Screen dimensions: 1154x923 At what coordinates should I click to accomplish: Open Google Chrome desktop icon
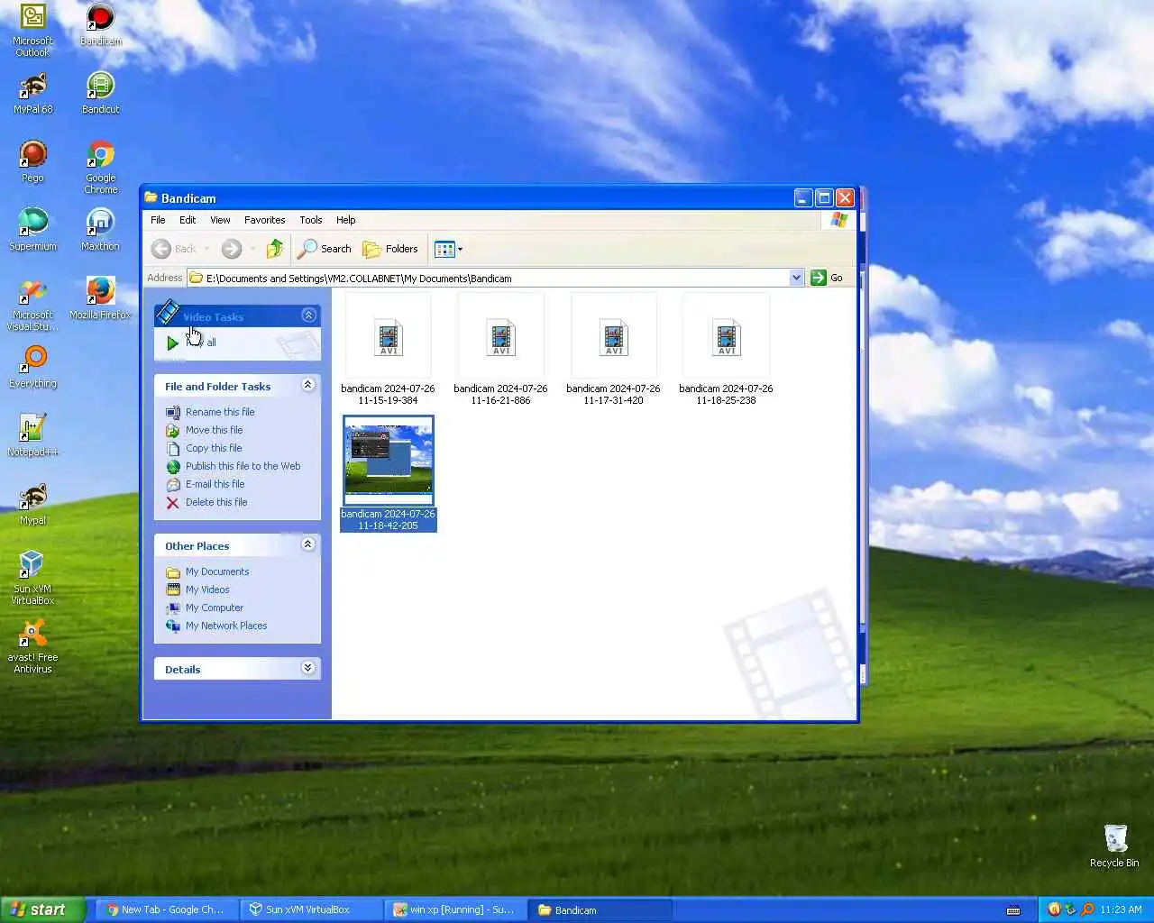100,168
